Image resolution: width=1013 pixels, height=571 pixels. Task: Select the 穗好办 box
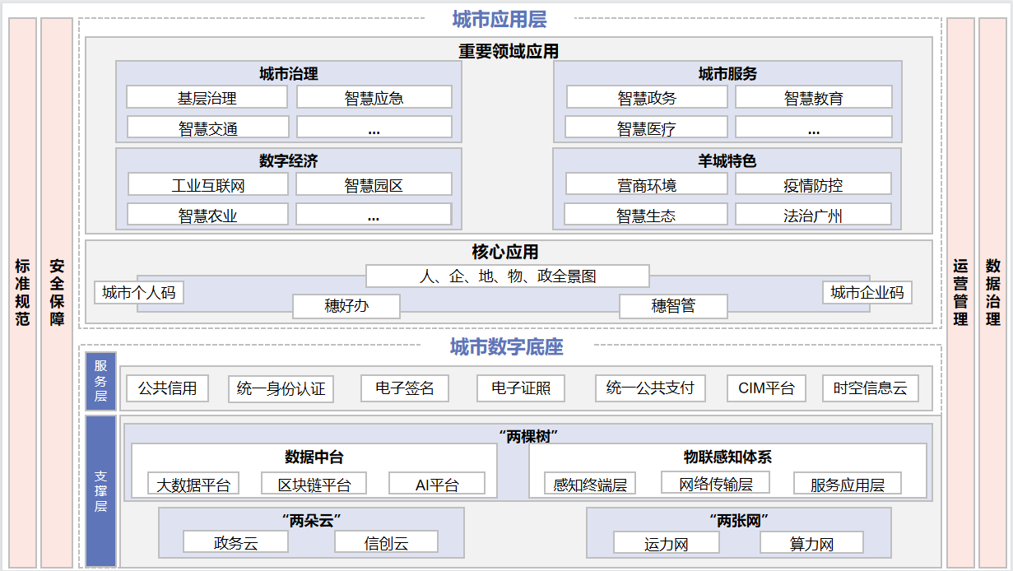click(x=346, y=307)
